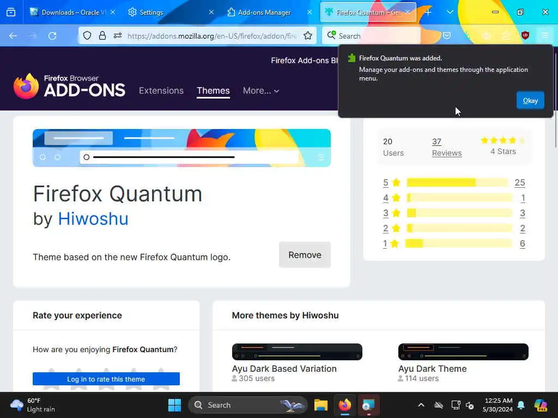Click the Firefox Browser Add-ons logo
Screen dimensions: 558x418
pos(69,86)
